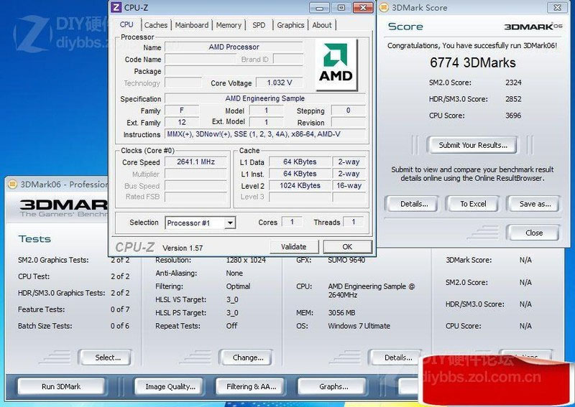Open Image Quality options
The height and width of the screenshot is (407, 575).
click(x=170, y=386)
